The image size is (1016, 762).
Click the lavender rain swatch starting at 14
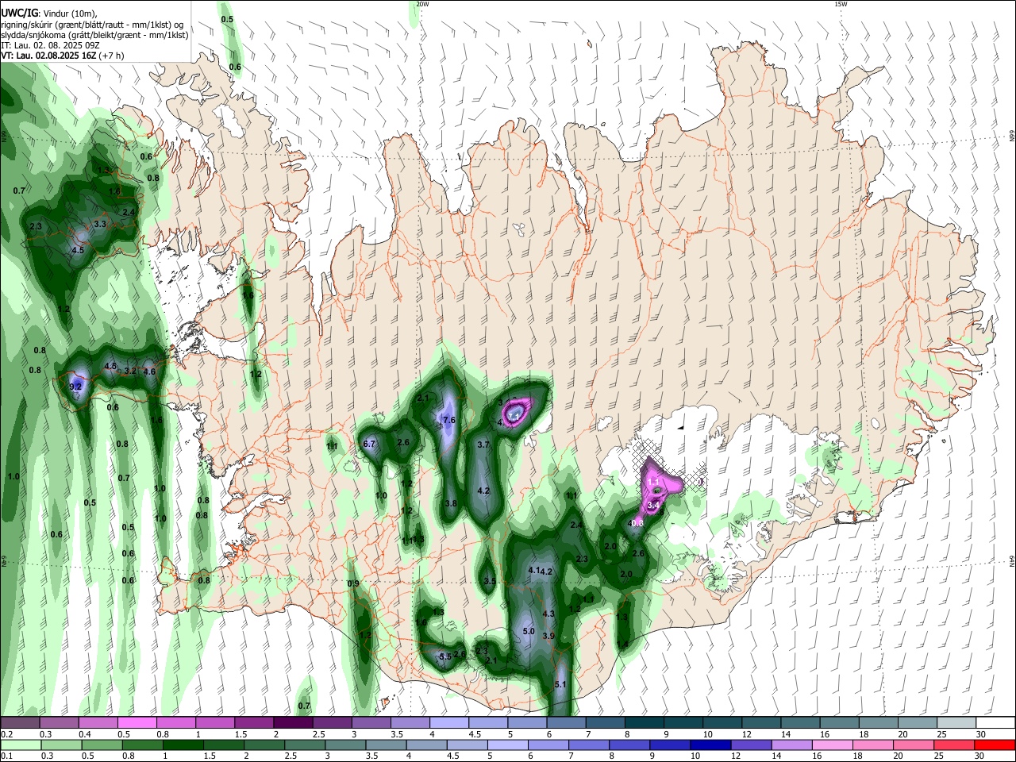click(x=791, y=745)
